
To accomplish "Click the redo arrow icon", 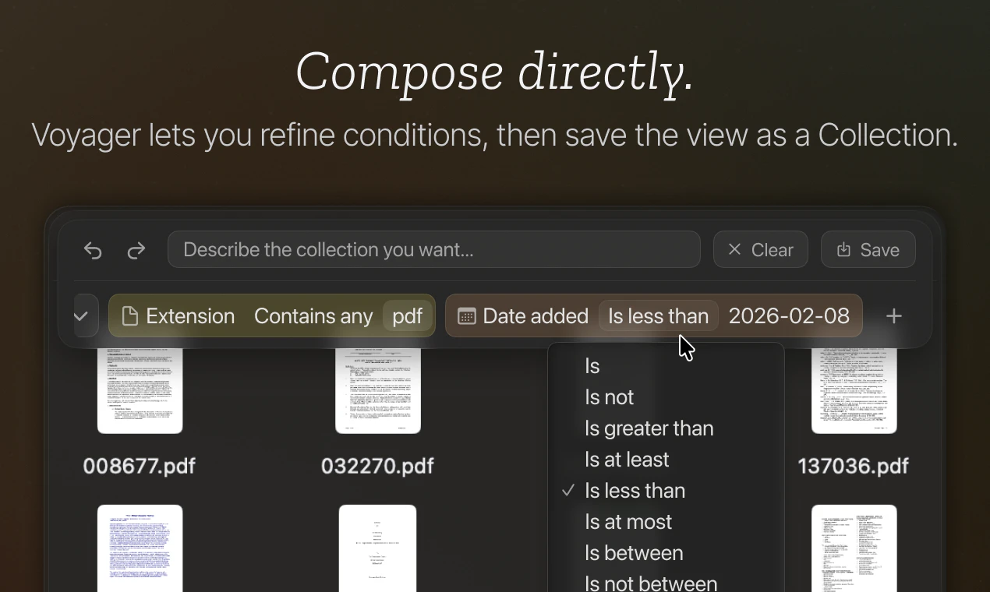I will (136, 250).
